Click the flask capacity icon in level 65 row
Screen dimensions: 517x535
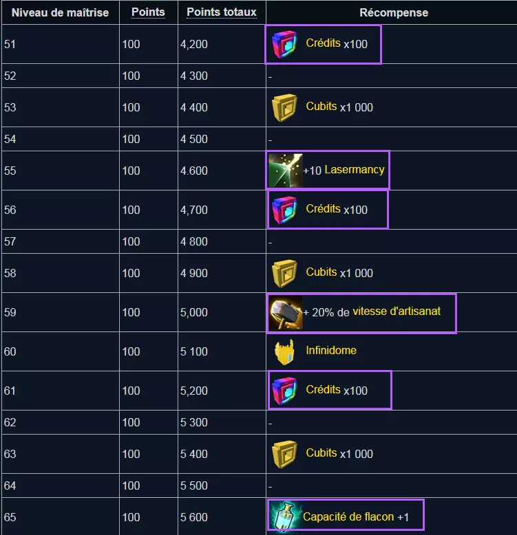[x=285, y=516]
